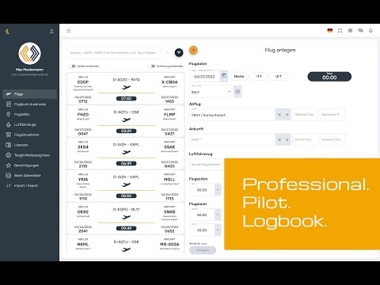Clear the ADEP departure airport field

[279, 115]
